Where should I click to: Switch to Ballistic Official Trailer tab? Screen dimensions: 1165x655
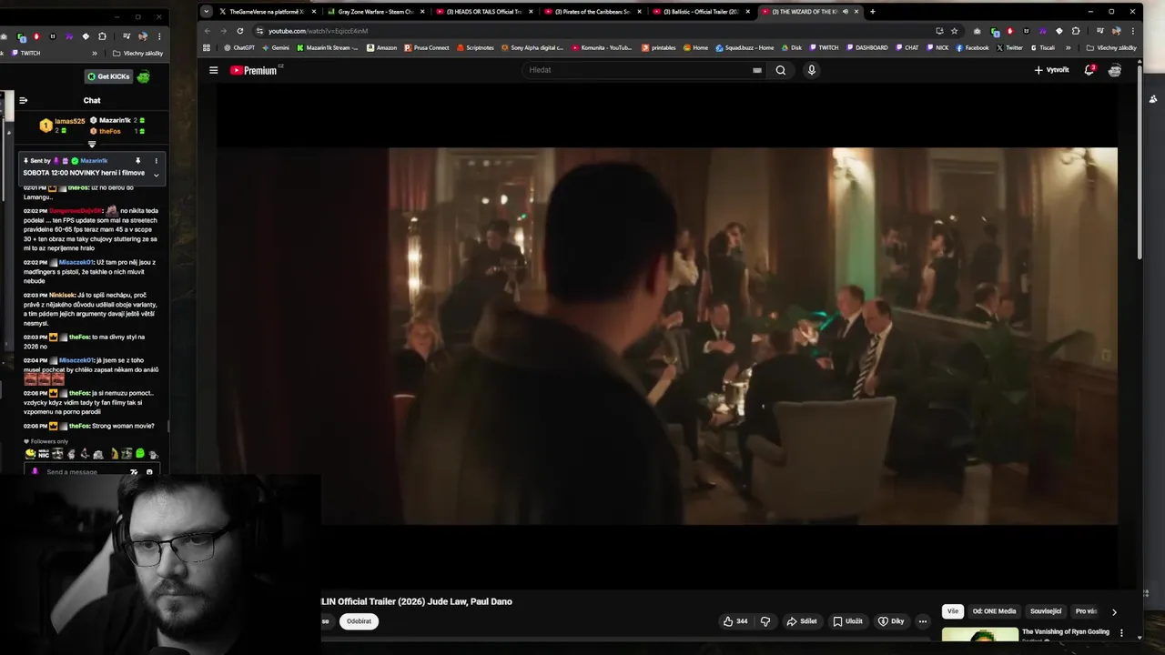(x=700, y=12)
